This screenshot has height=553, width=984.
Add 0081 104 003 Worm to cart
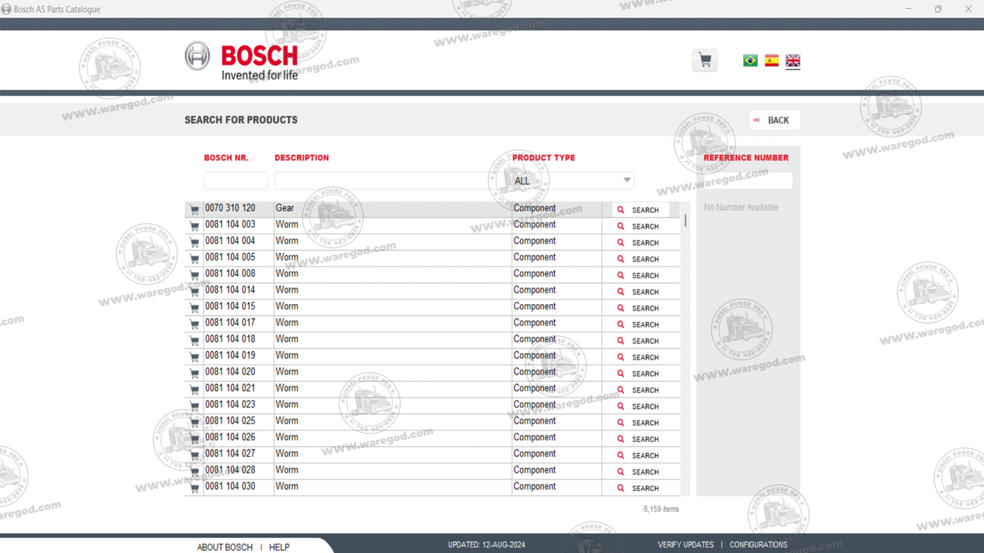(194, 226)
